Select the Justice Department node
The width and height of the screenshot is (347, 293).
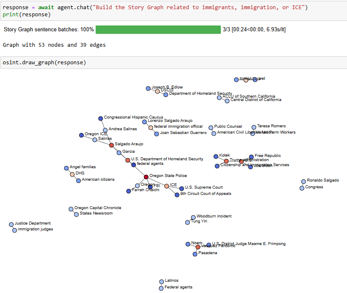tap(11, 225)
